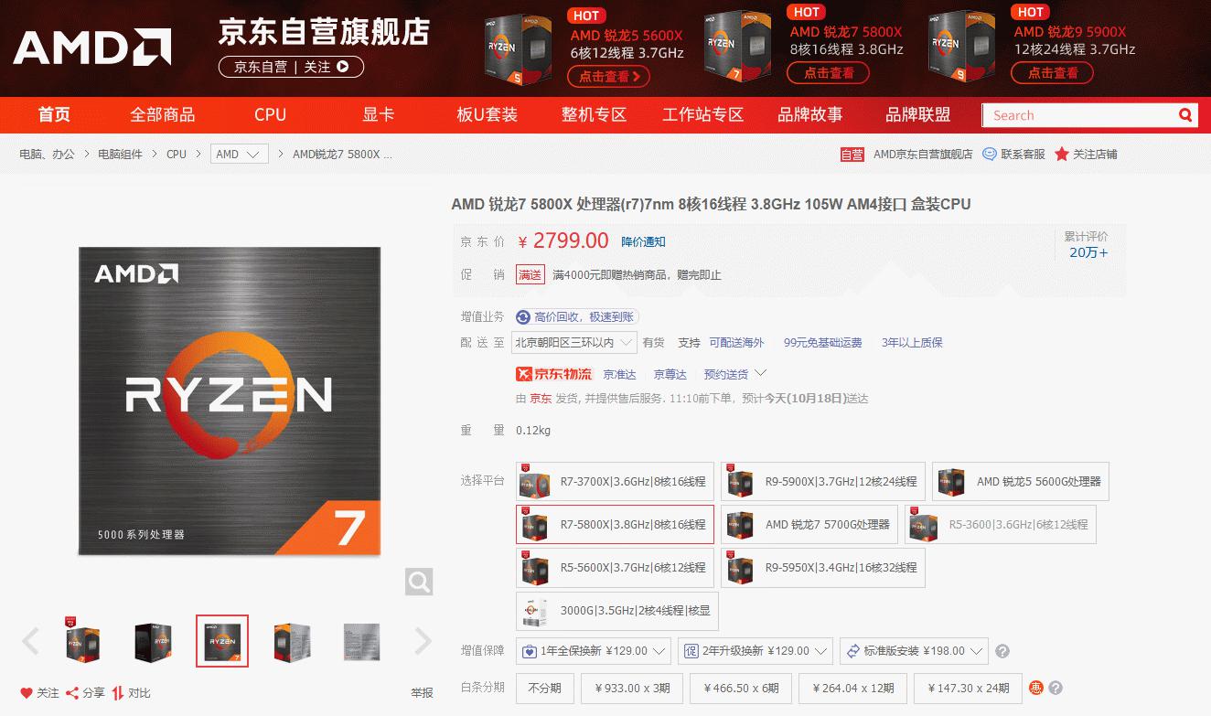Screen dimensions: 1211x716
Task: Open the 工作站专区 navigation item
Action: [x=703, y=114]
